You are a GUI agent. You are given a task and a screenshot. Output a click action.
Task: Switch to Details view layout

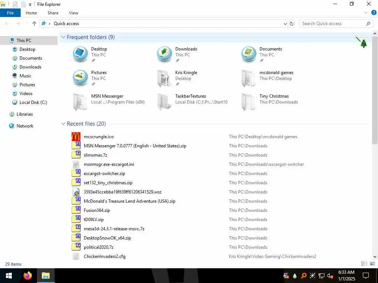(x=364, y=264)
